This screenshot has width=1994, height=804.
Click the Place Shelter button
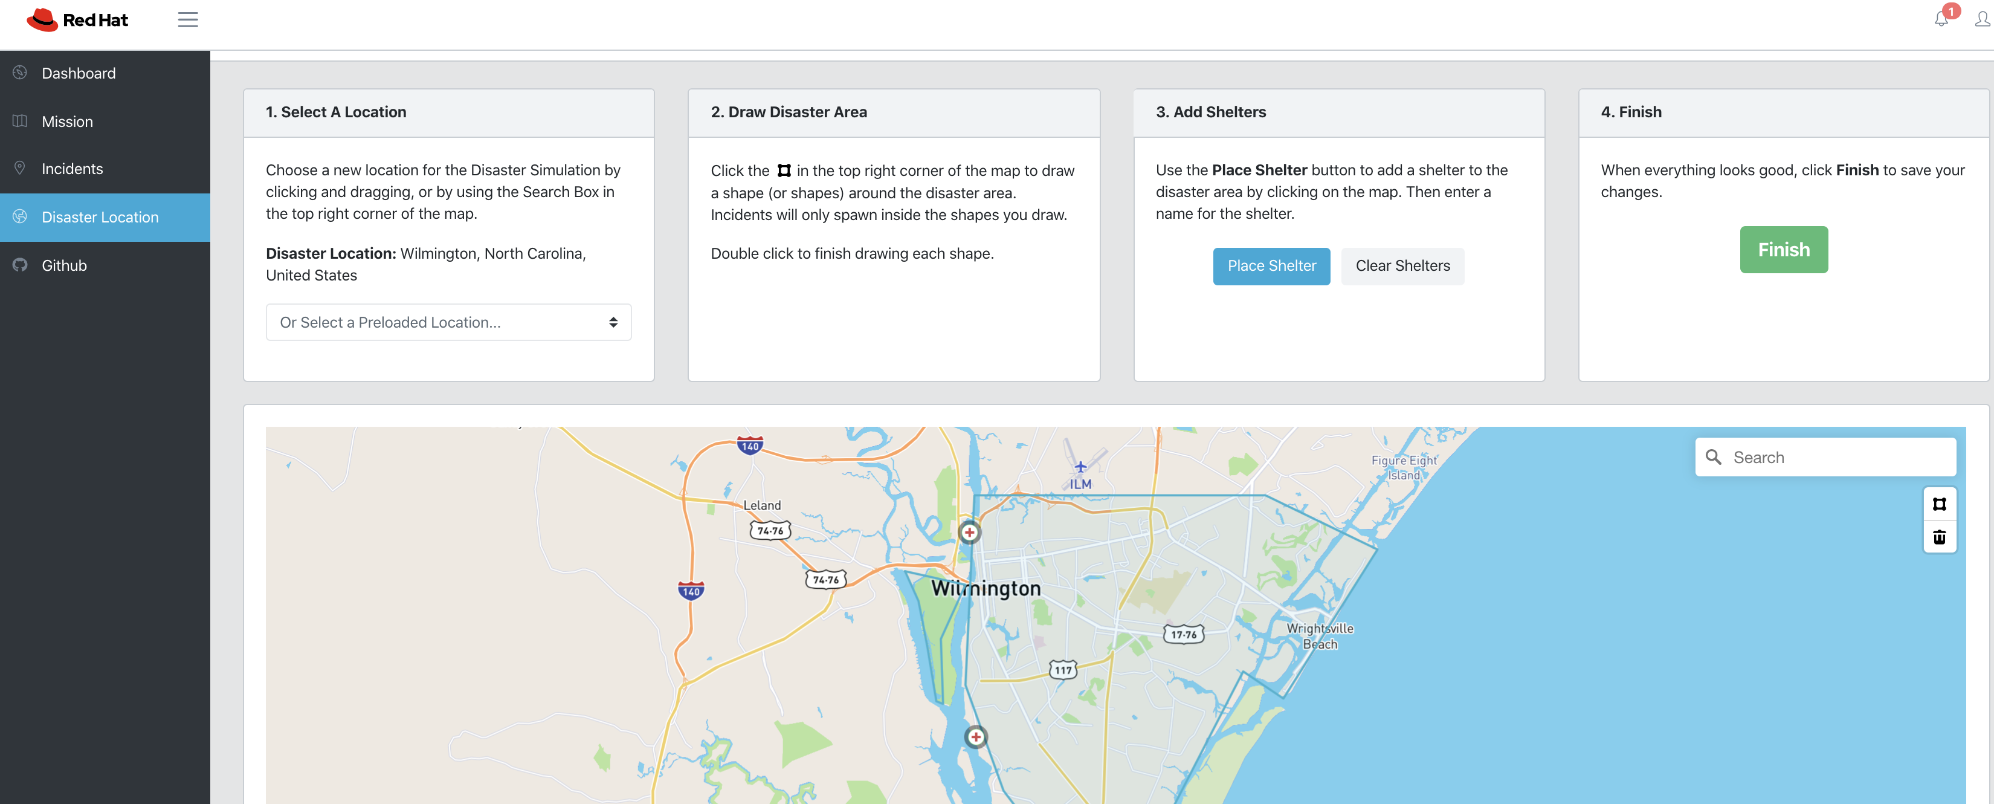pyautogui.click(x=1271, y=265)
